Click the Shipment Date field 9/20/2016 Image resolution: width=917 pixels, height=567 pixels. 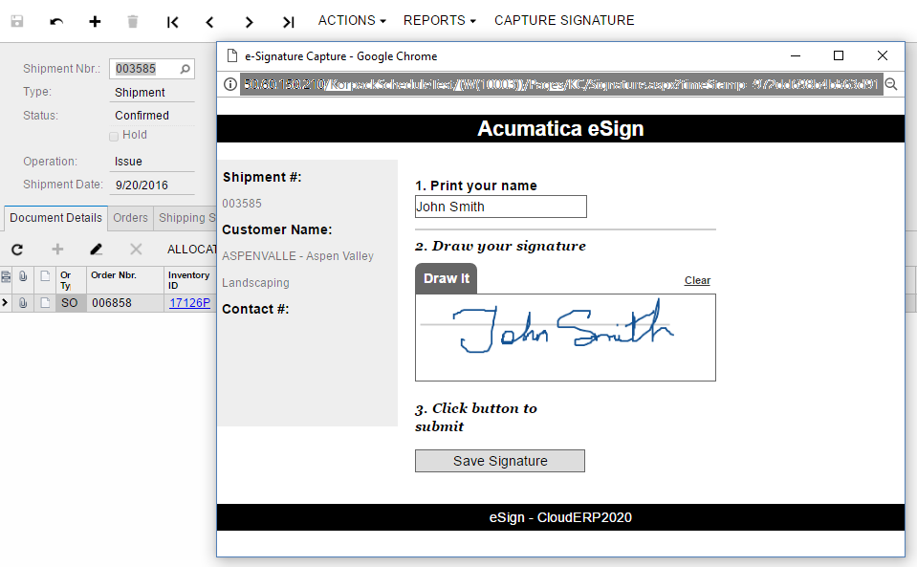(152, 185)
